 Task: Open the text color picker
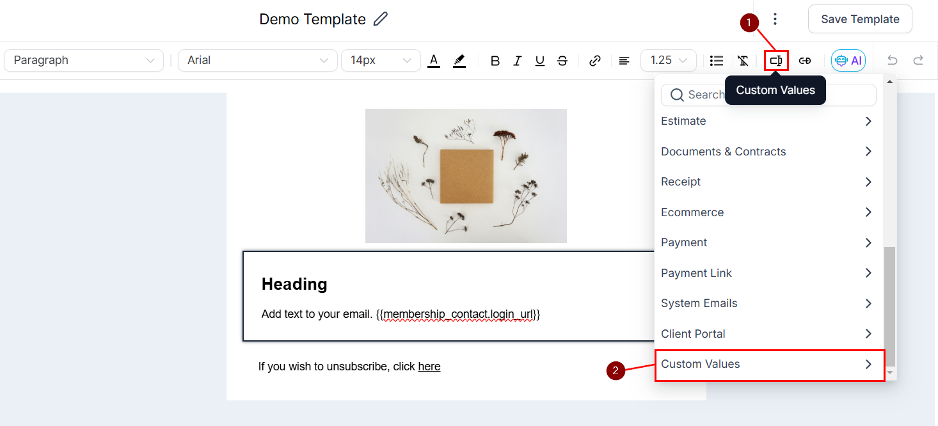(x=434, y=61)
